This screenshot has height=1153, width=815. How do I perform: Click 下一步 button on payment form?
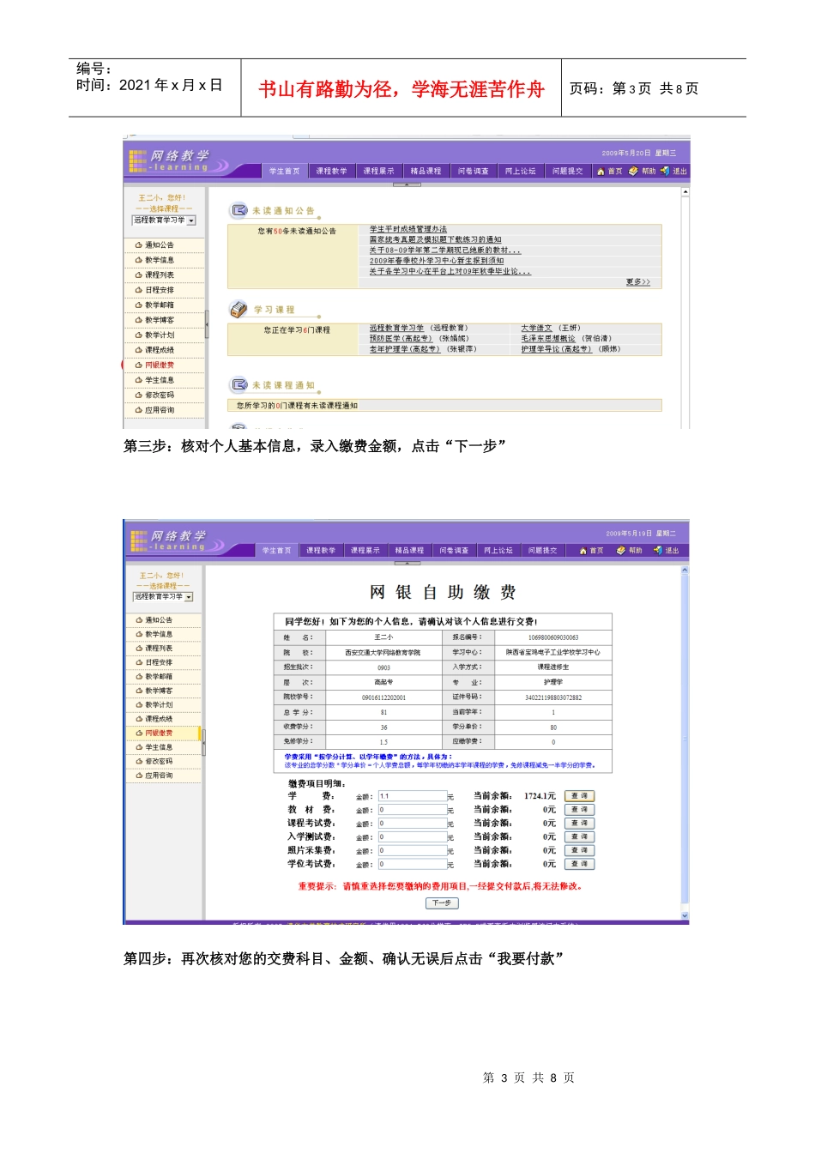pyautogui.click(x=443, y=903)
